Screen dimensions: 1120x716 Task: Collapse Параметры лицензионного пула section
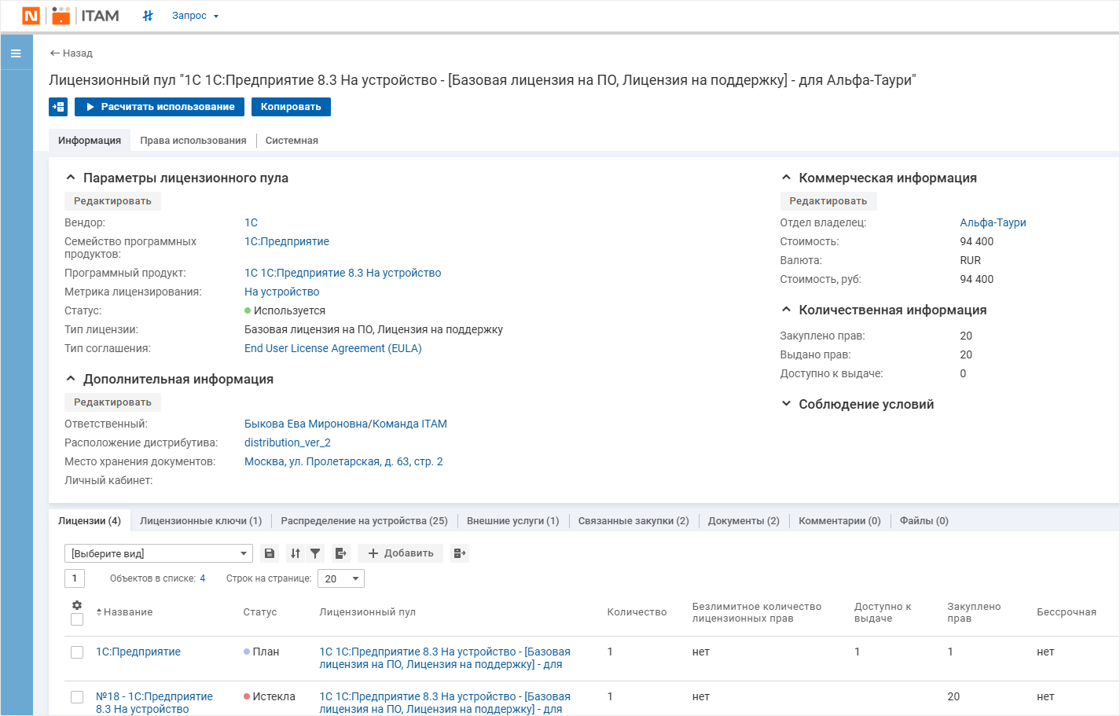(71, 178)
